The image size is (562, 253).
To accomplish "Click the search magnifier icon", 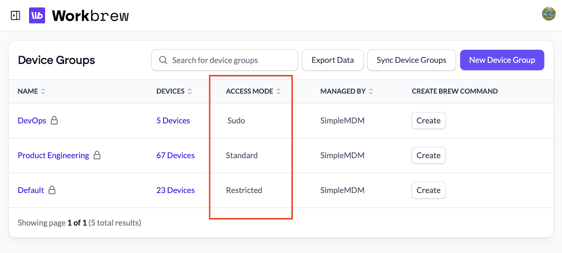I will pyautogui.click(x=163, y=60).
